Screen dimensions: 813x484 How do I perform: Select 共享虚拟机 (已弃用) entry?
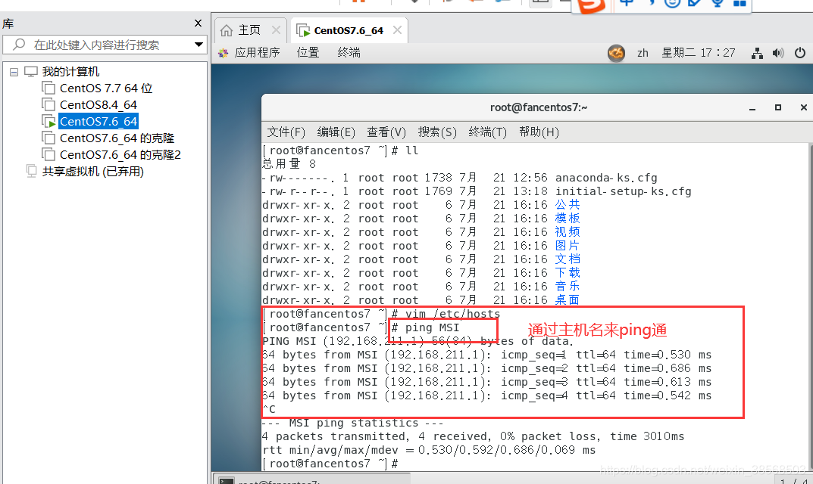click(92, 172)
